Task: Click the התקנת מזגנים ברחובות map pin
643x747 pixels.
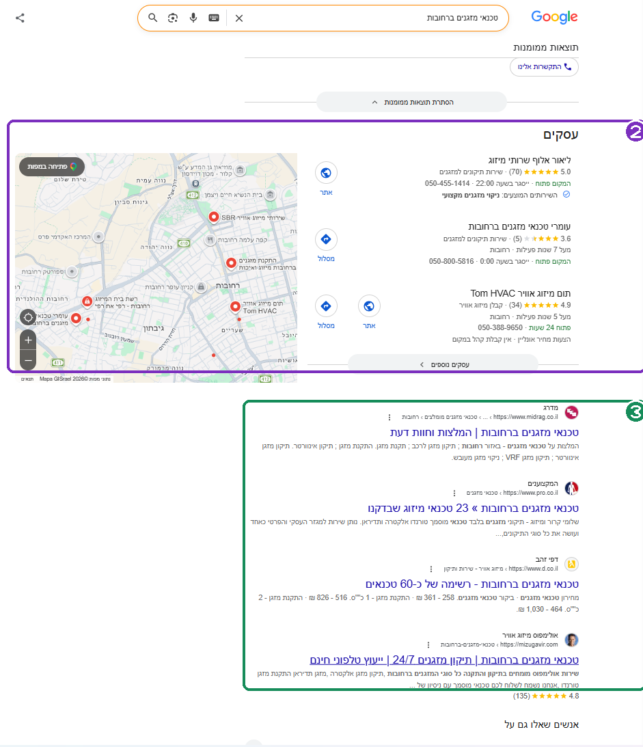Action: (231, 263)
